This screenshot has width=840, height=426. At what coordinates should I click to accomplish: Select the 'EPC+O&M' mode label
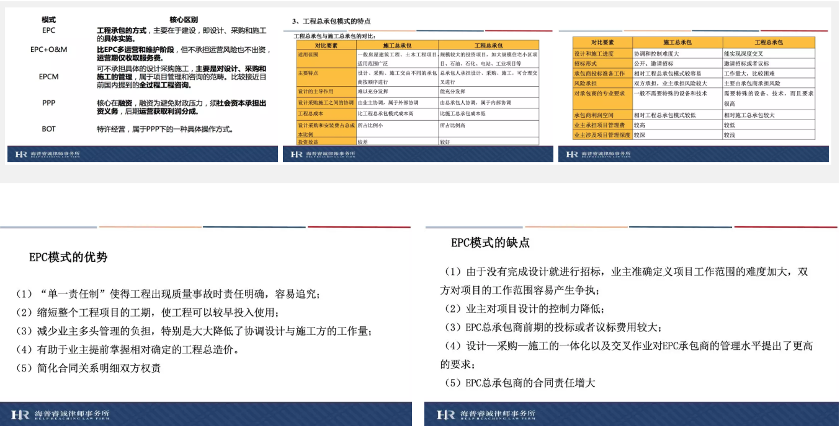(49, 49)
